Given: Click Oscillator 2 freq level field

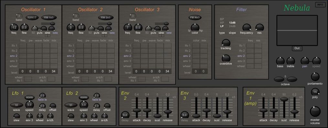Looking at the screenshot, I should coord(80,71).
